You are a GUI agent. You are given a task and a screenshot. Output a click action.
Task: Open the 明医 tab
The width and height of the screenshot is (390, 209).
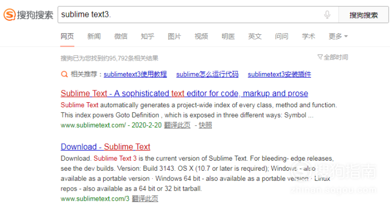tap(228, 37)
